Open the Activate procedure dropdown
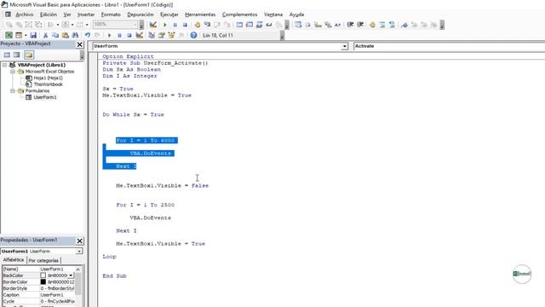The height and width of the screenshot is (307, 545). (x=449, y=46)
